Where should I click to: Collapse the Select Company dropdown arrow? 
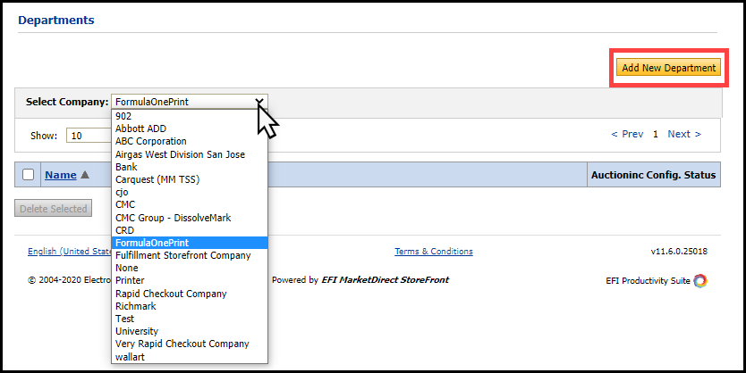tap(259, 102)
